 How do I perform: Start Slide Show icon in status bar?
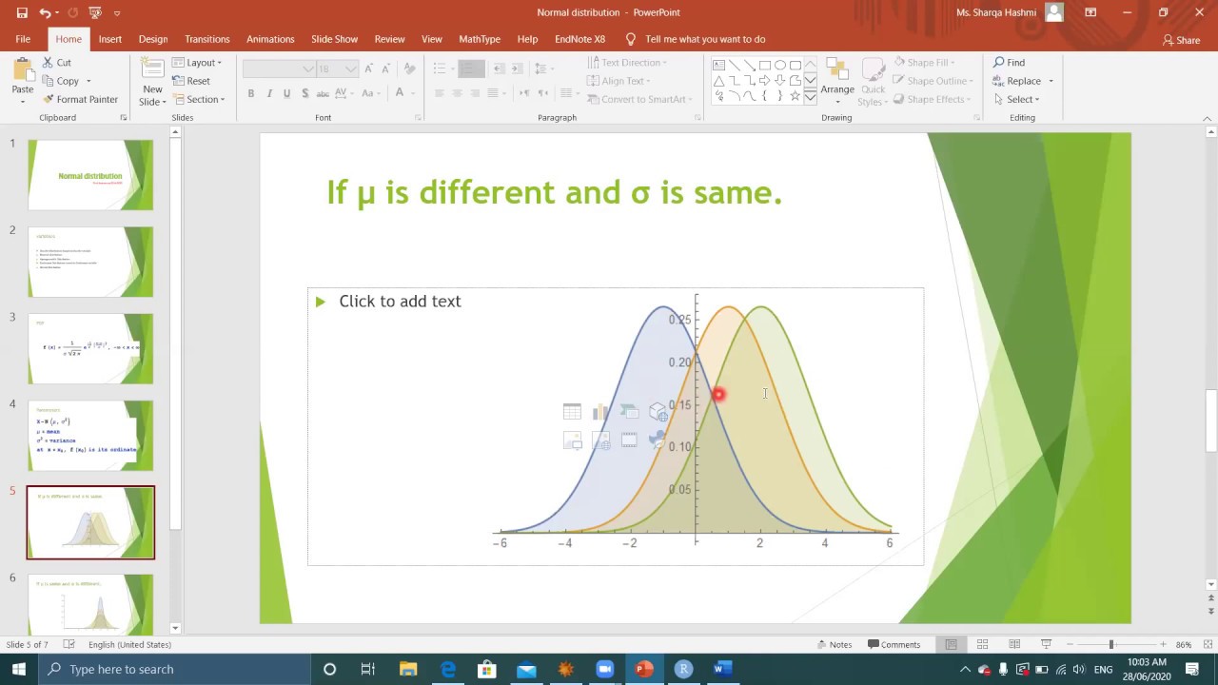[x=1046, y=644]
